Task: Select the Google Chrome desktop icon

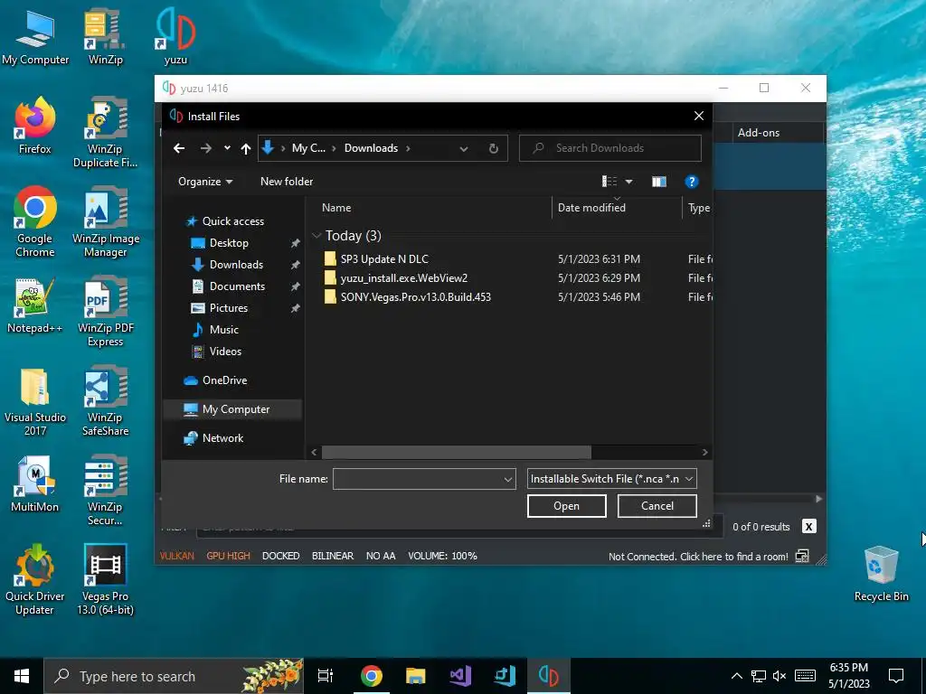Action: (35, 222)
